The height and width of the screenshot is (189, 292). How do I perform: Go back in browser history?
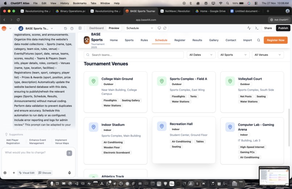(x=4, y=20)
